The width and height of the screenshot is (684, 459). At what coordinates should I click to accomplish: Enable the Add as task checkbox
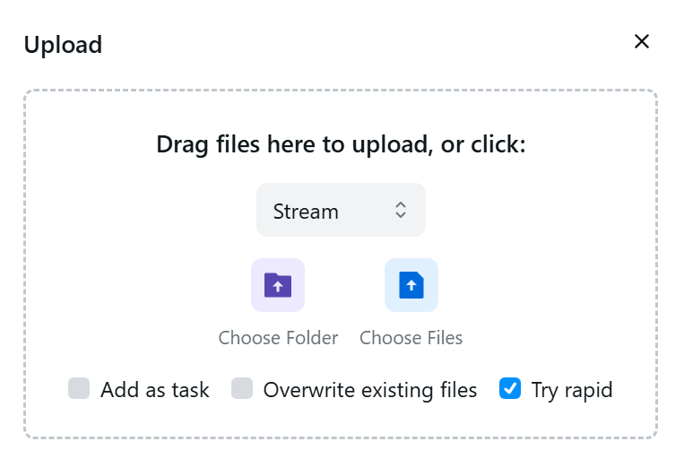coord(79,389)
